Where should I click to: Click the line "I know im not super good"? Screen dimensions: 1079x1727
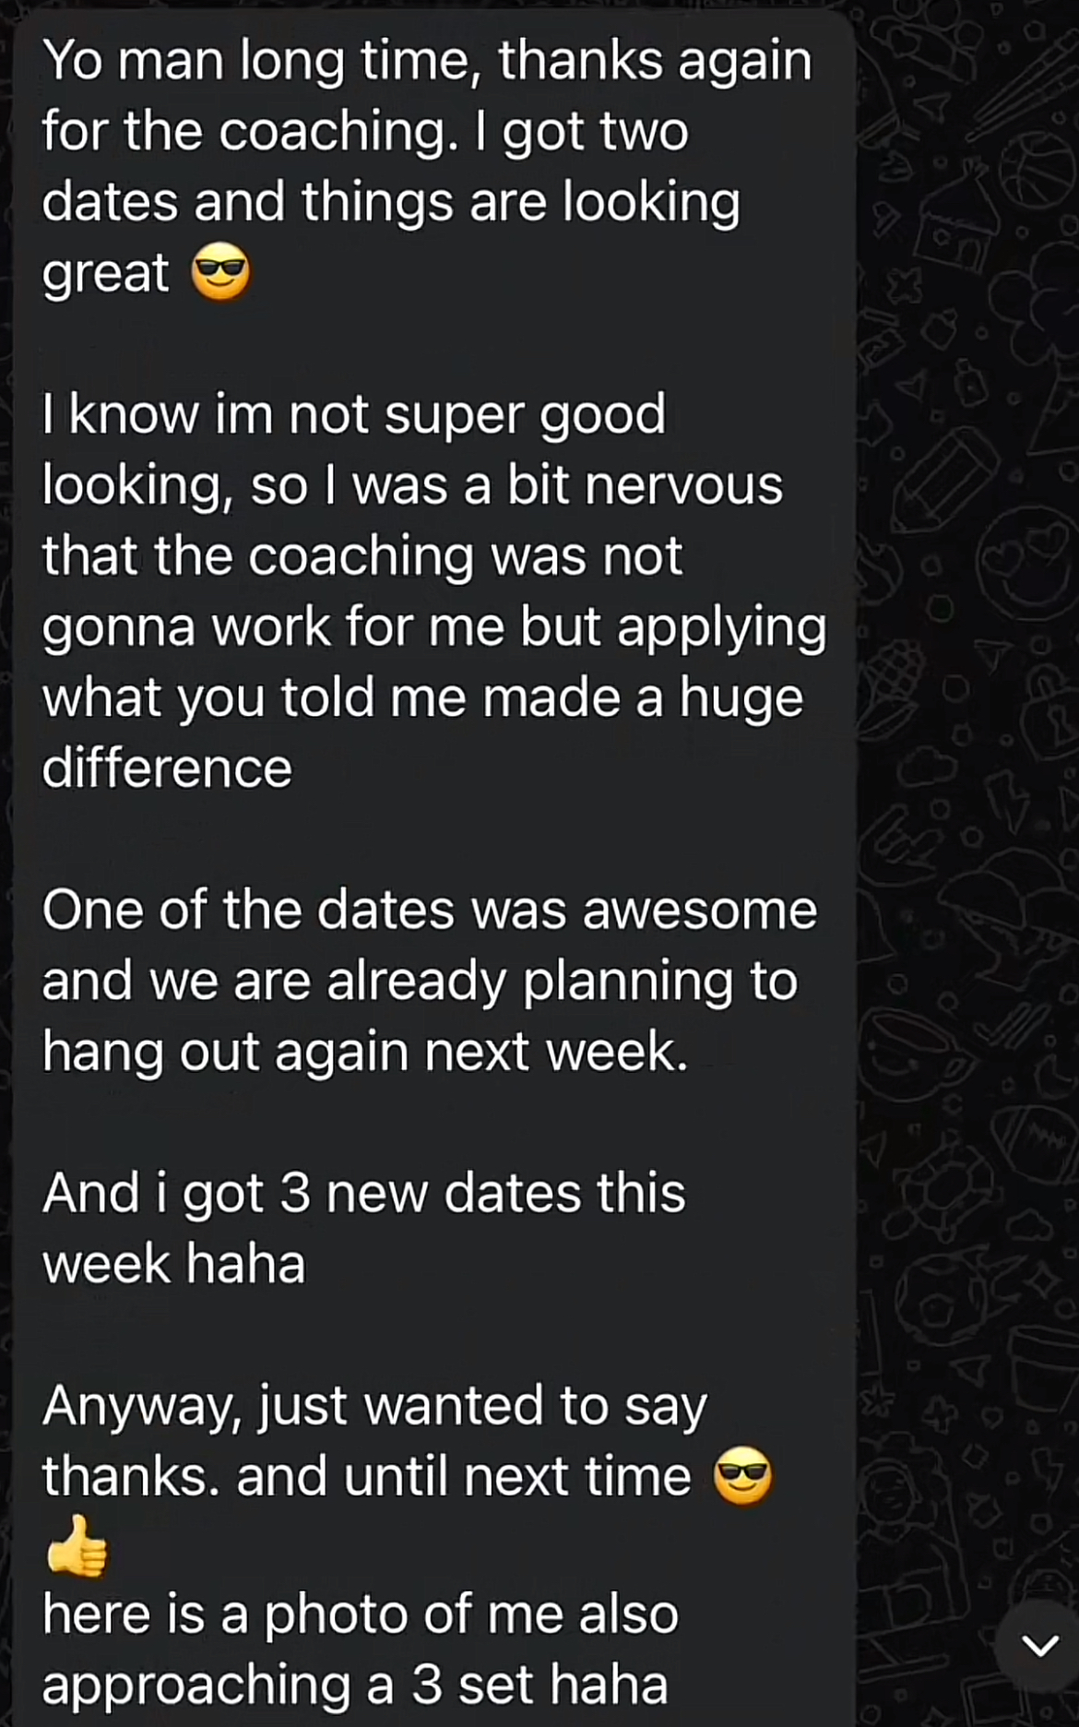tap(353, 414)
